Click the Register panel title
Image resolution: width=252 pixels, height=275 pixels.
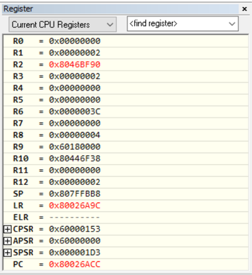click(19, 9)
